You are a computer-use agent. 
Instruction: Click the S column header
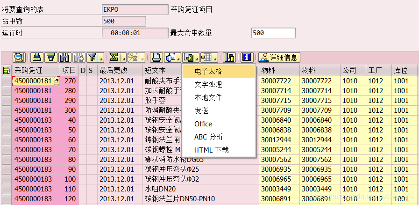tap(92, 70)
